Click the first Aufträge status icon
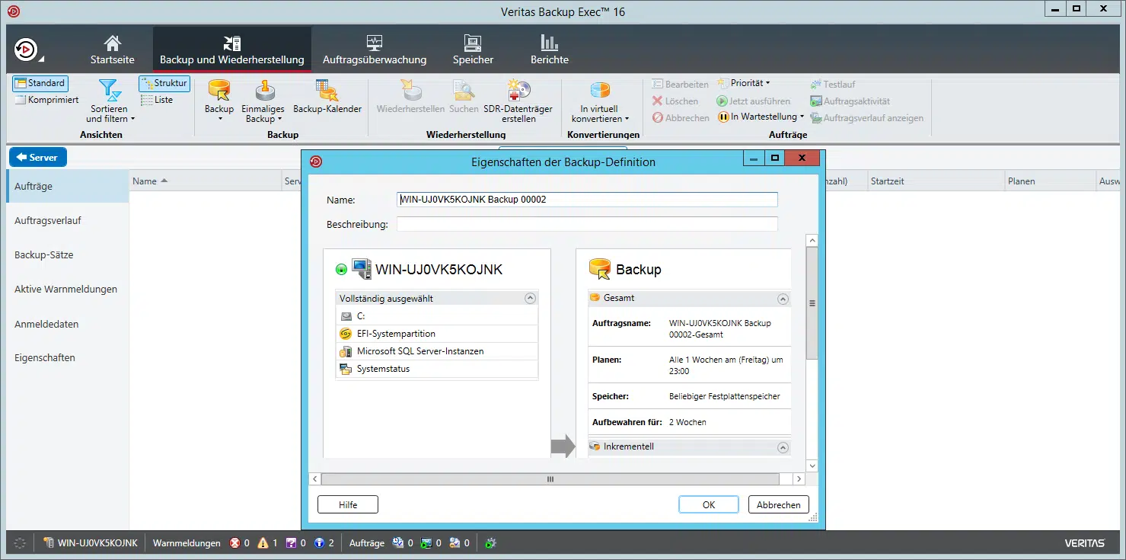This screenshot has height=560, width=1126. pyautogui.click(x=398, y=543)
